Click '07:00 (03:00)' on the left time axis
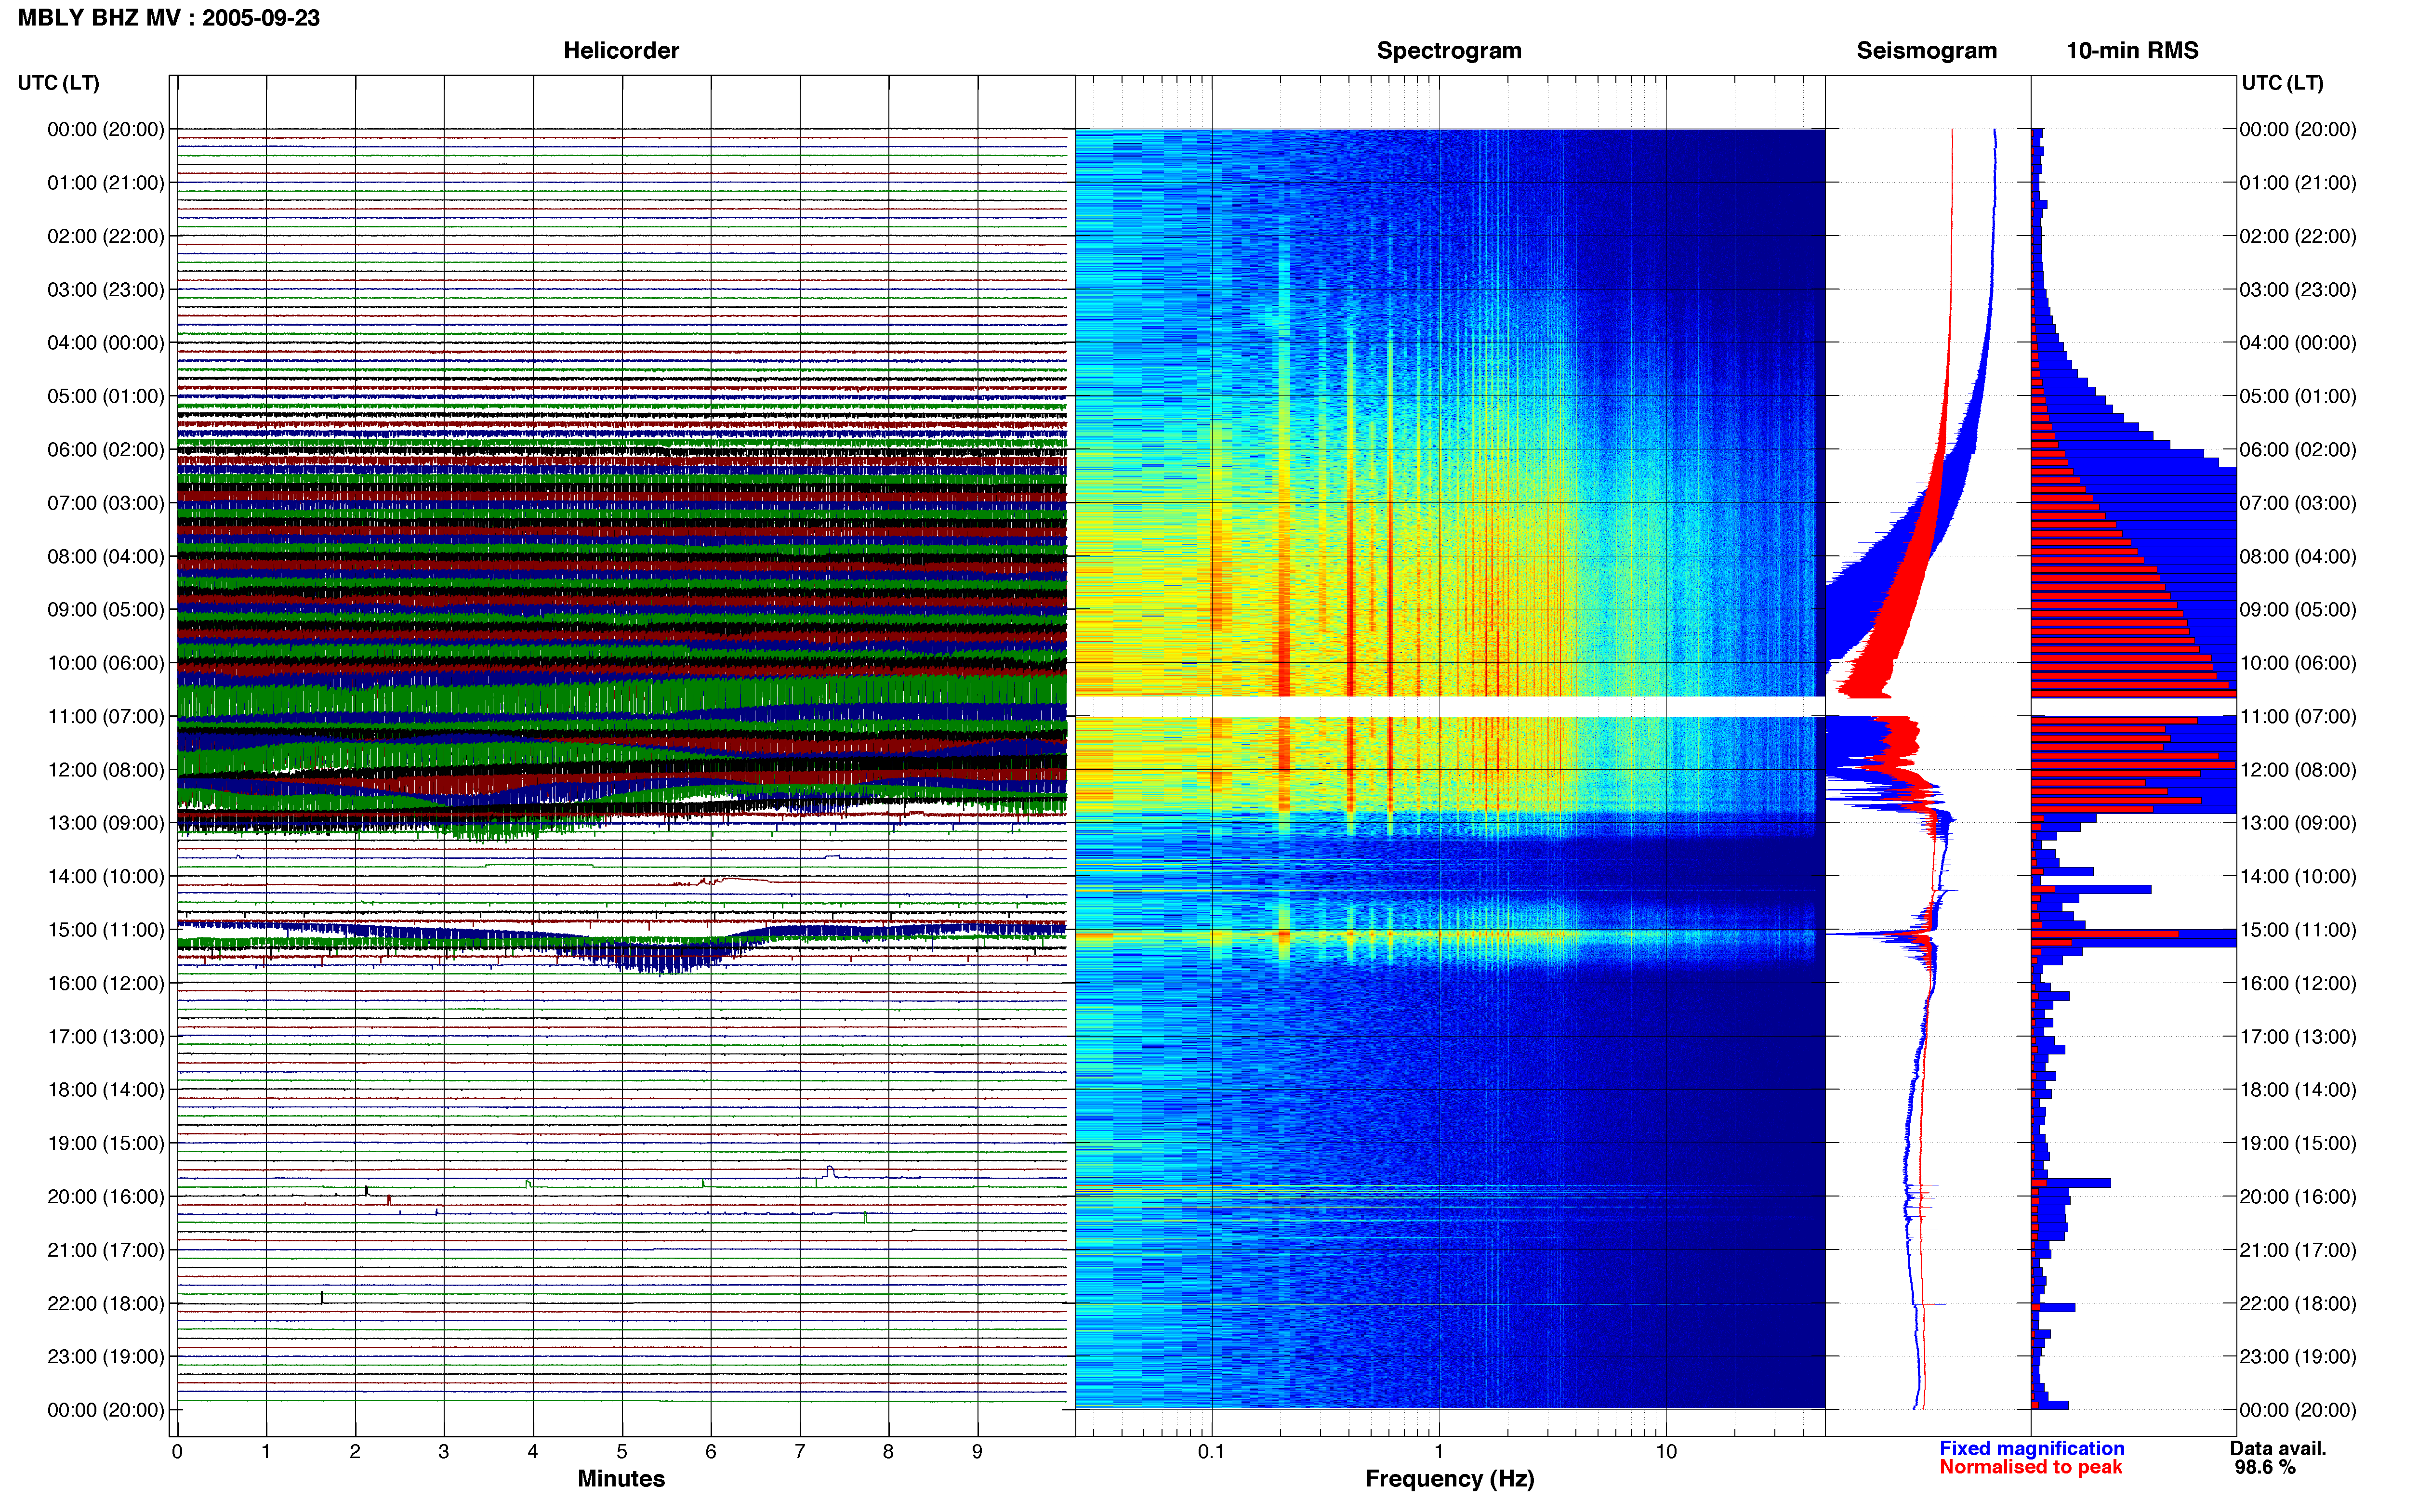The image size is (2418, 1512). 106,503
